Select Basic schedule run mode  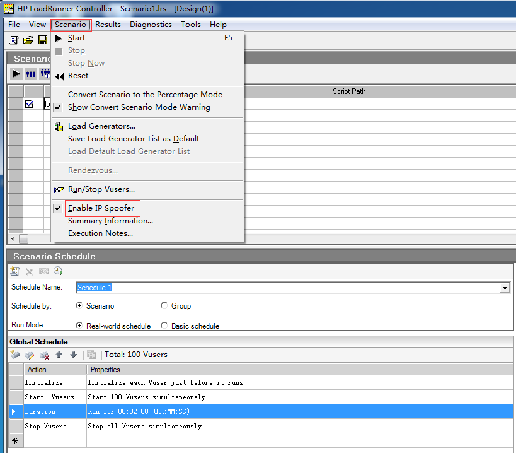pos(164,326)
